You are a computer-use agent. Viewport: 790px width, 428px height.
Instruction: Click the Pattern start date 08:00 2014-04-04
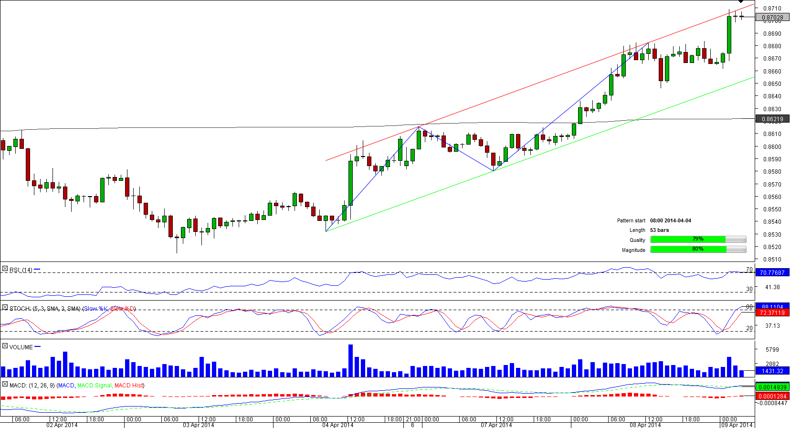pyautogui.click(x=670, y=220)
